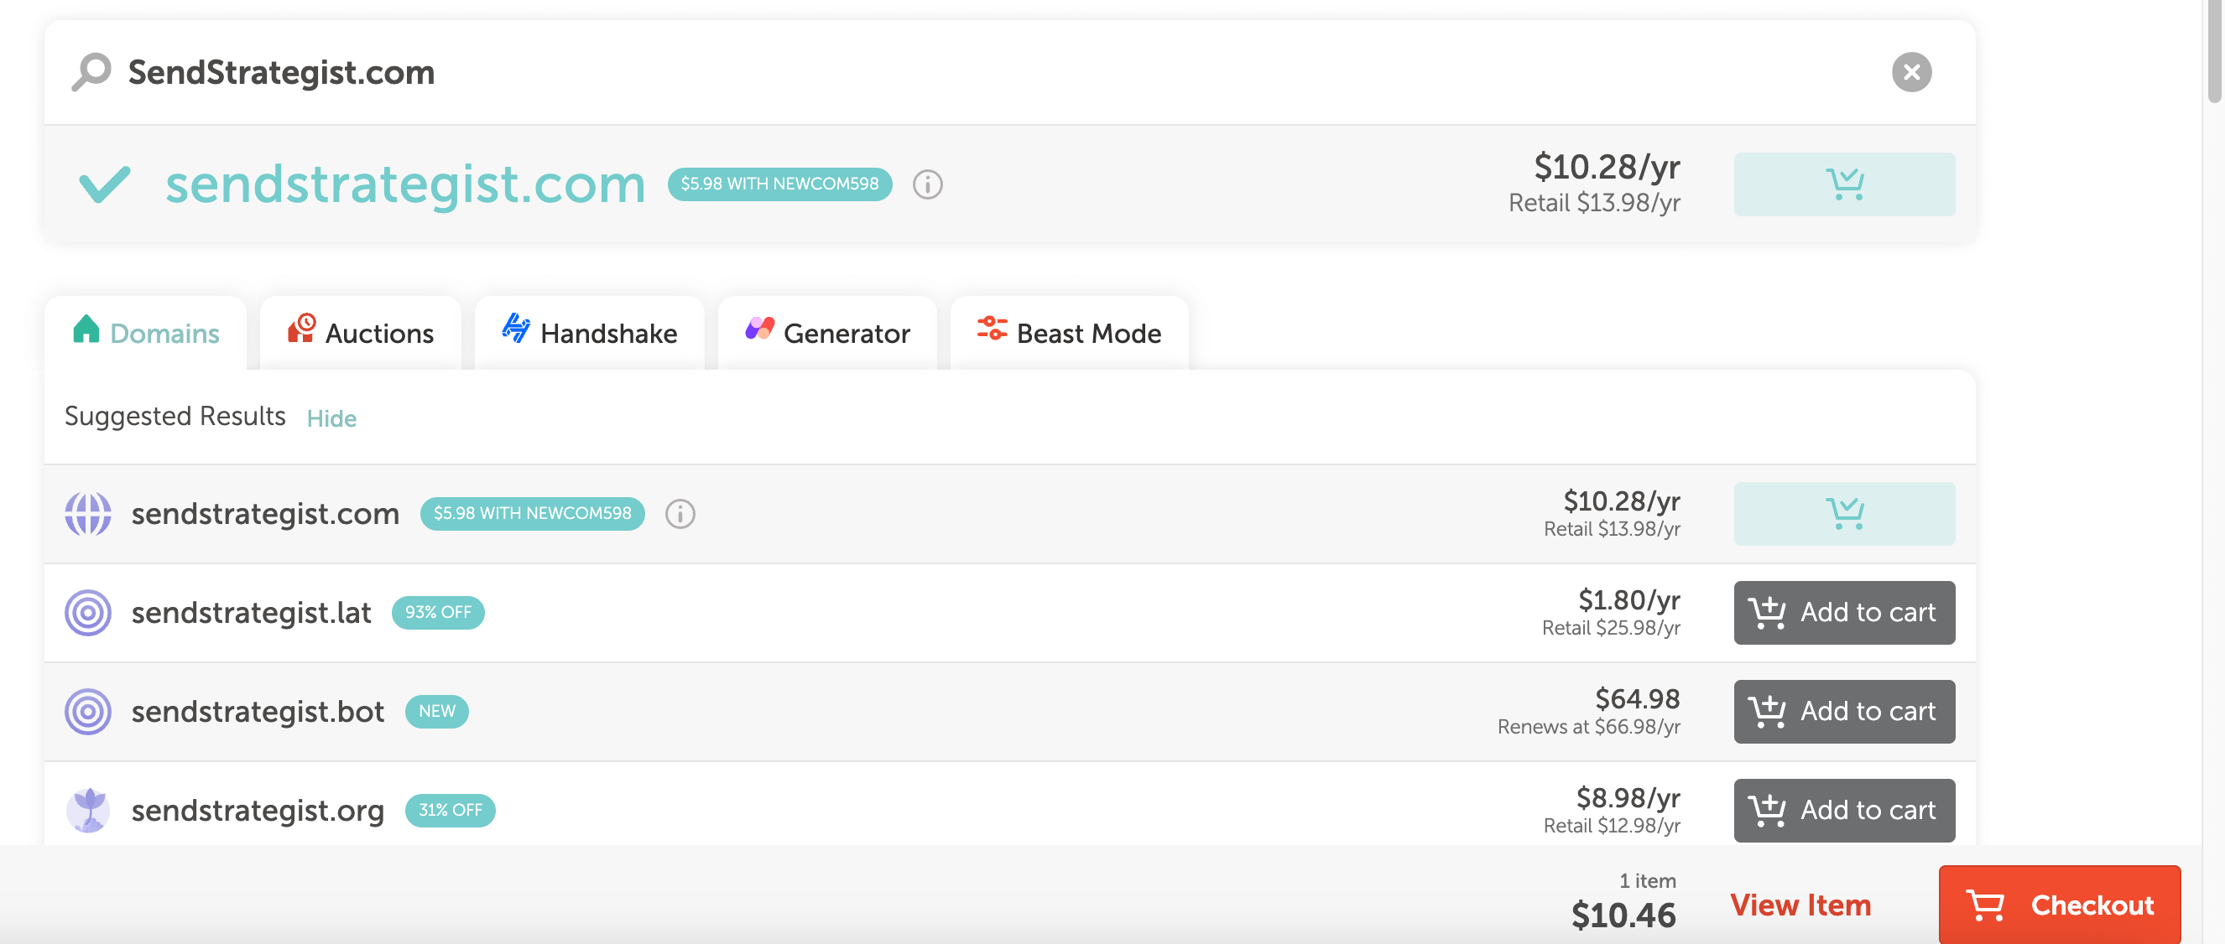Clear the SendStrategist.com search field

click(1911, 71)
